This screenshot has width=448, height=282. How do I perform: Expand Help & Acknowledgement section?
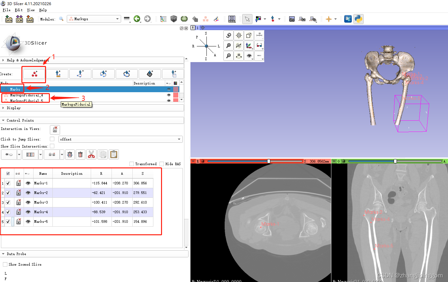92,60
